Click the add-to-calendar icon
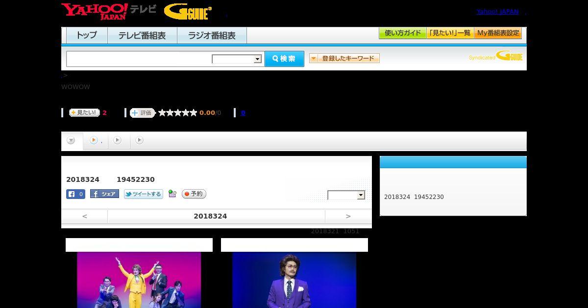 172,194
